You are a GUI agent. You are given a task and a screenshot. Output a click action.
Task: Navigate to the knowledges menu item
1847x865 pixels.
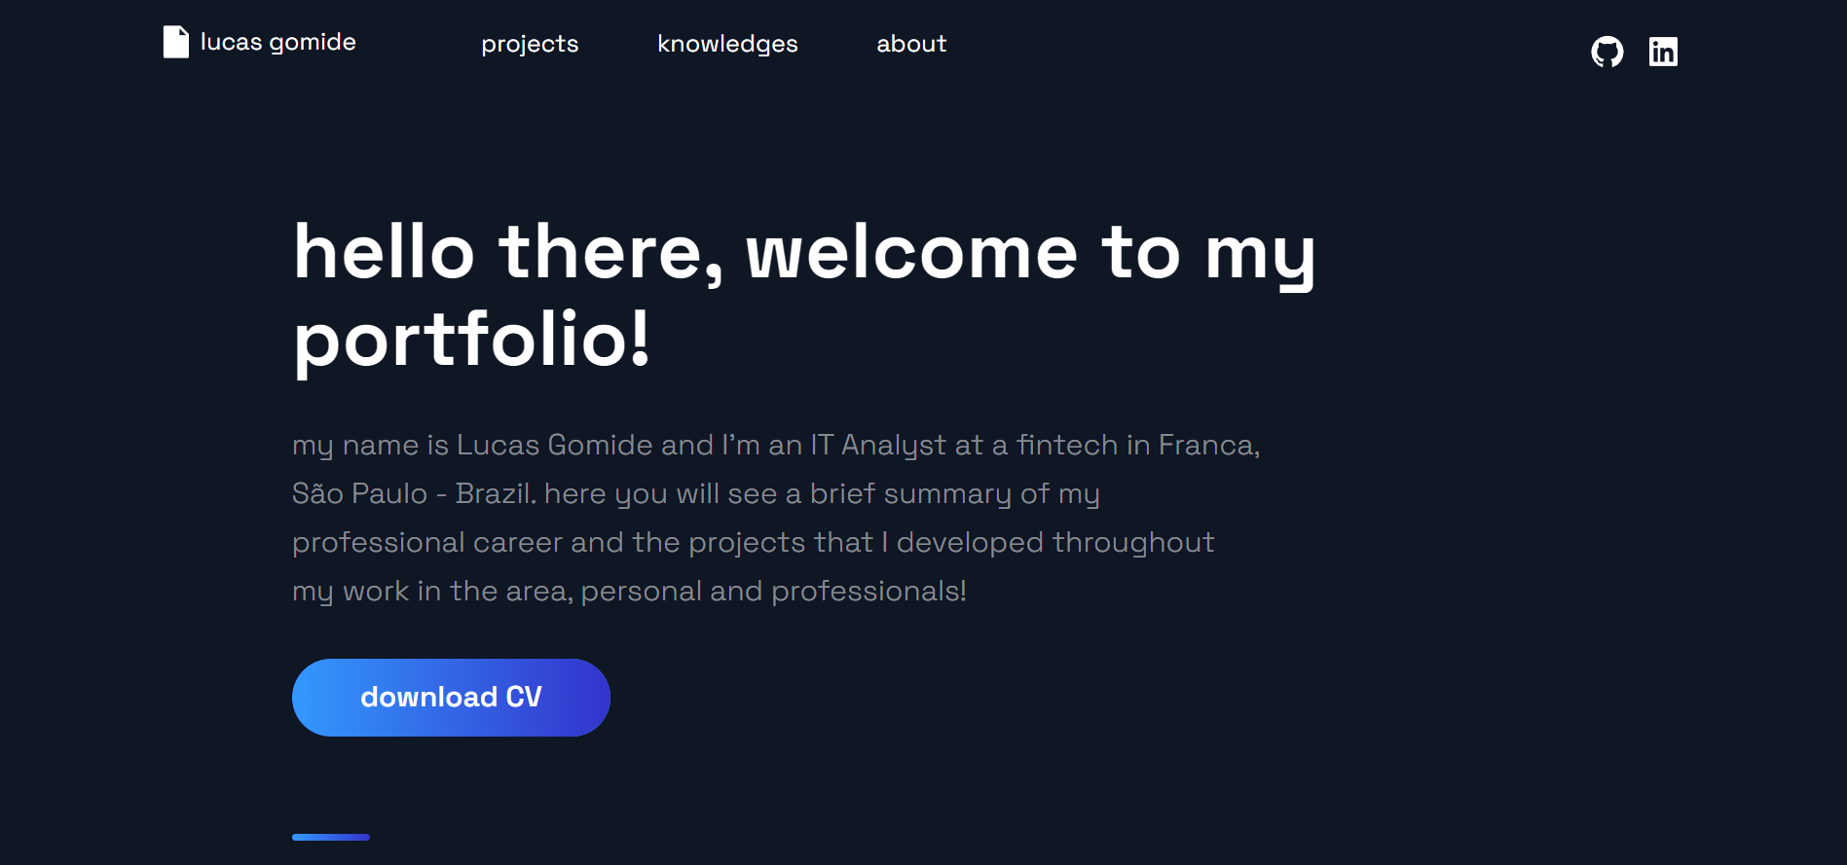click(727, 44)
